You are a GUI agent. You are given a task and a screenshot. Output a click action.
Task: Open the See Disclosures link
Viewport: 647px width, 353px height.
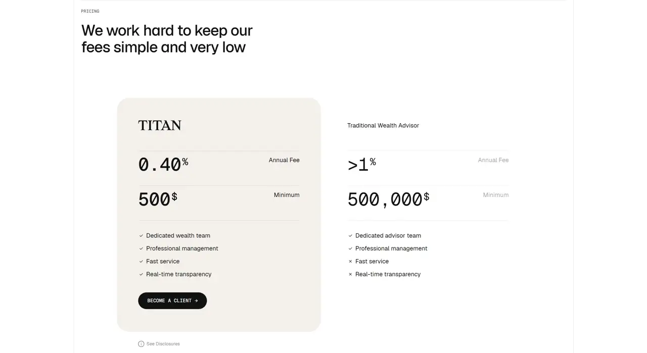click(163, 344)
